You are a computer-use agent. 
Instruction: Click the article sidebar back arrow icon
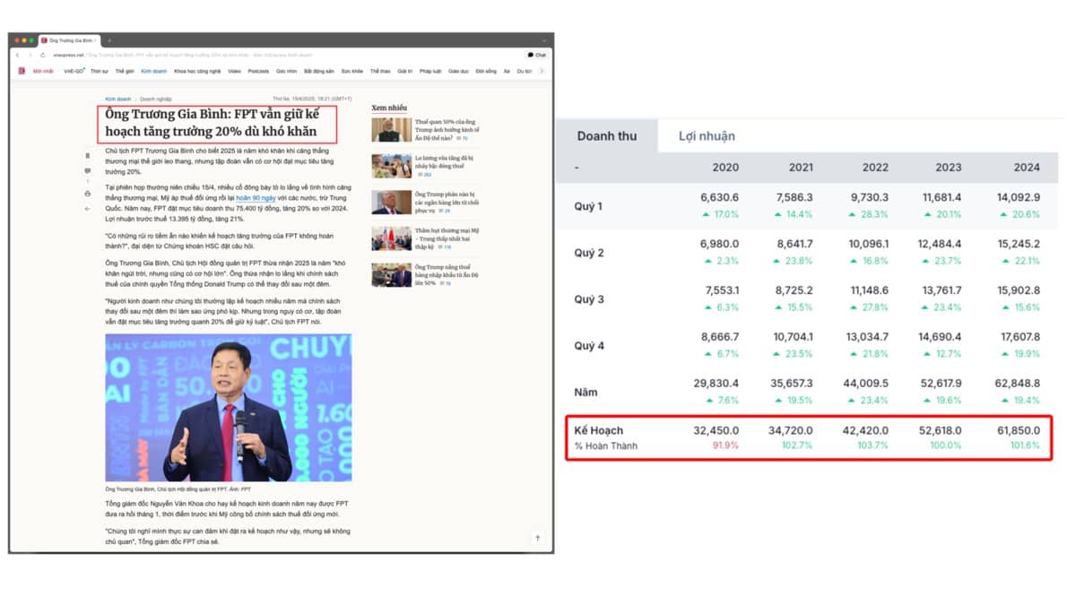[x=87, y=208]
